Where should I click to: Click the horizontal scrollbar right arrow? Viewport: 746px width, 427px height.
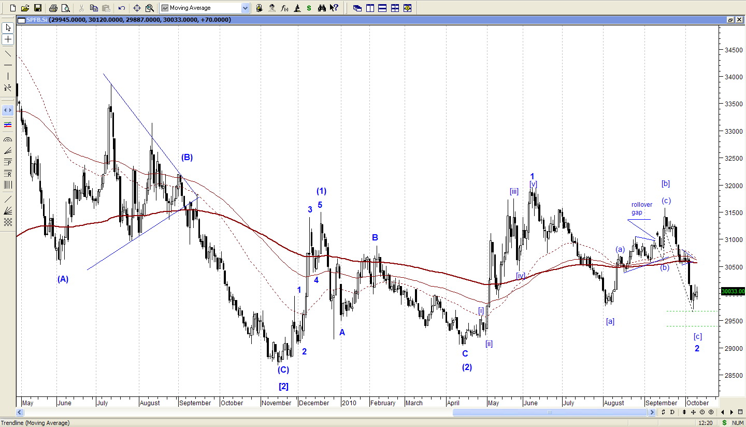point(652,412)
